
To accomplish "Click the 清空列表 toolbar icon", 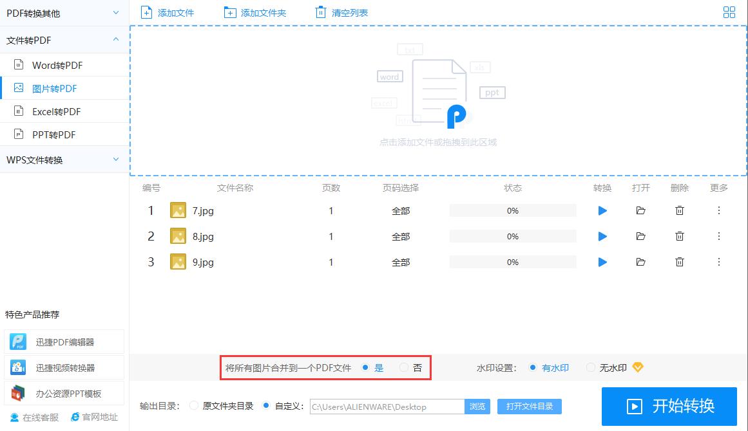I will 320,12.
